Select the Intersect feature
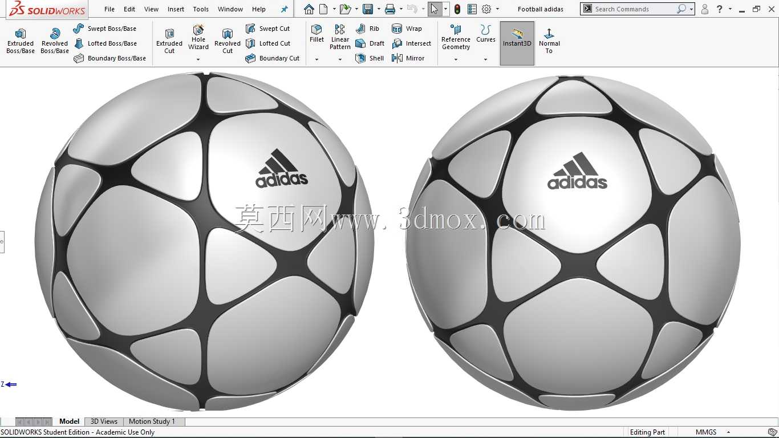The image size is (779, 438). pos(411,43)
